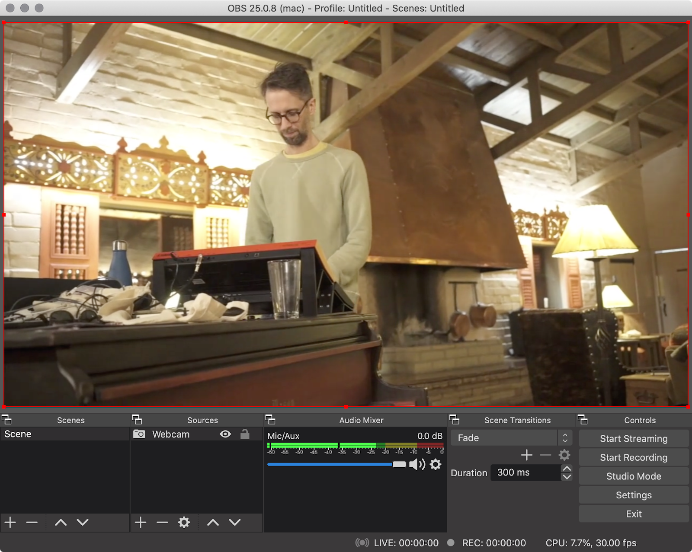This screenshot has width=692, height=552.
Task: Open source properties gear in Sources toolbar
Action: pos(184,522)
